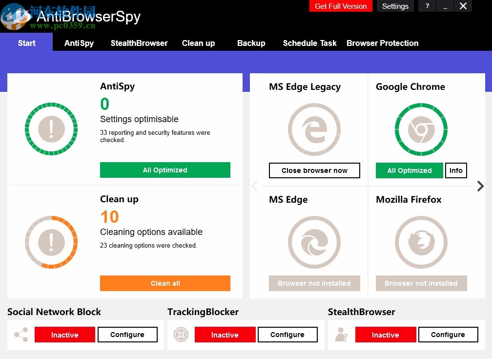Screen dimensions: 492x359
Task: Click the StealthBrowser person icon
Action: pos(341,335)
